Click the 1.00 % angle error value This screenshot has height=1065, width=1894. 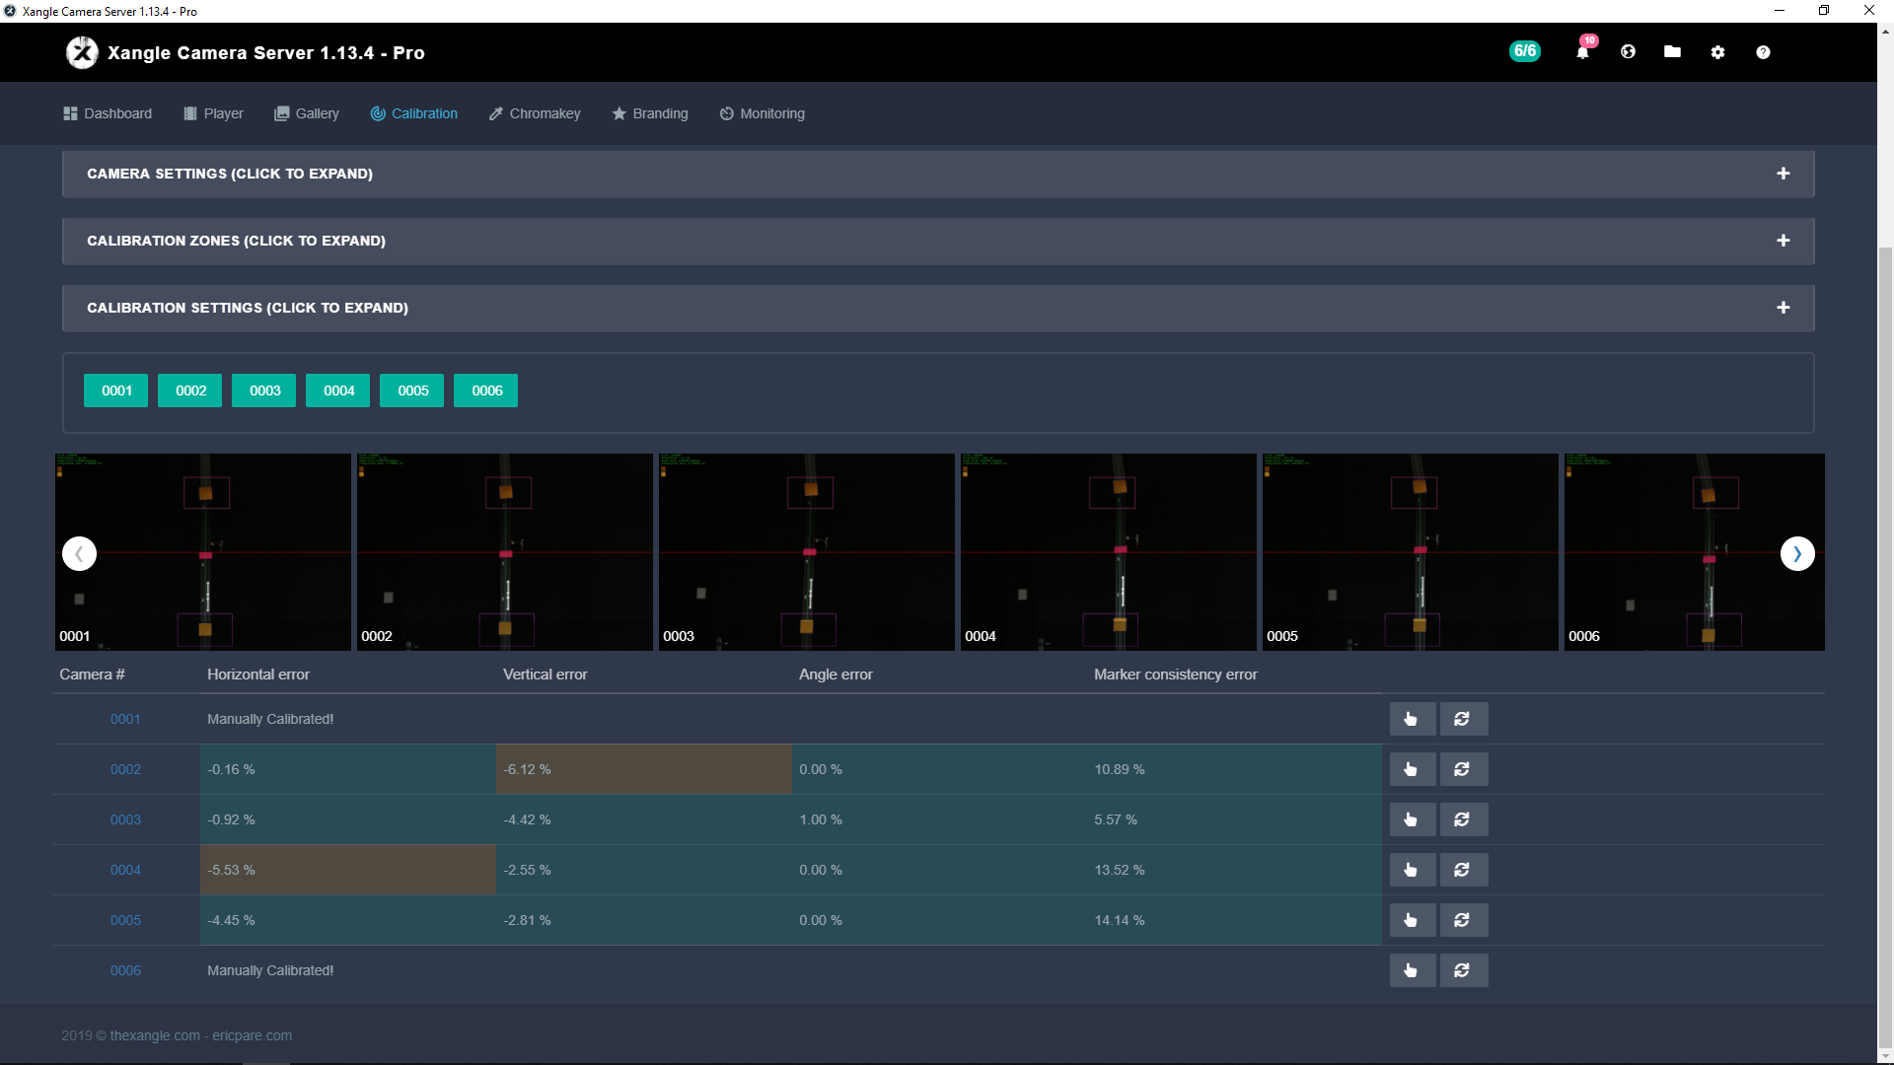[821, 819]
